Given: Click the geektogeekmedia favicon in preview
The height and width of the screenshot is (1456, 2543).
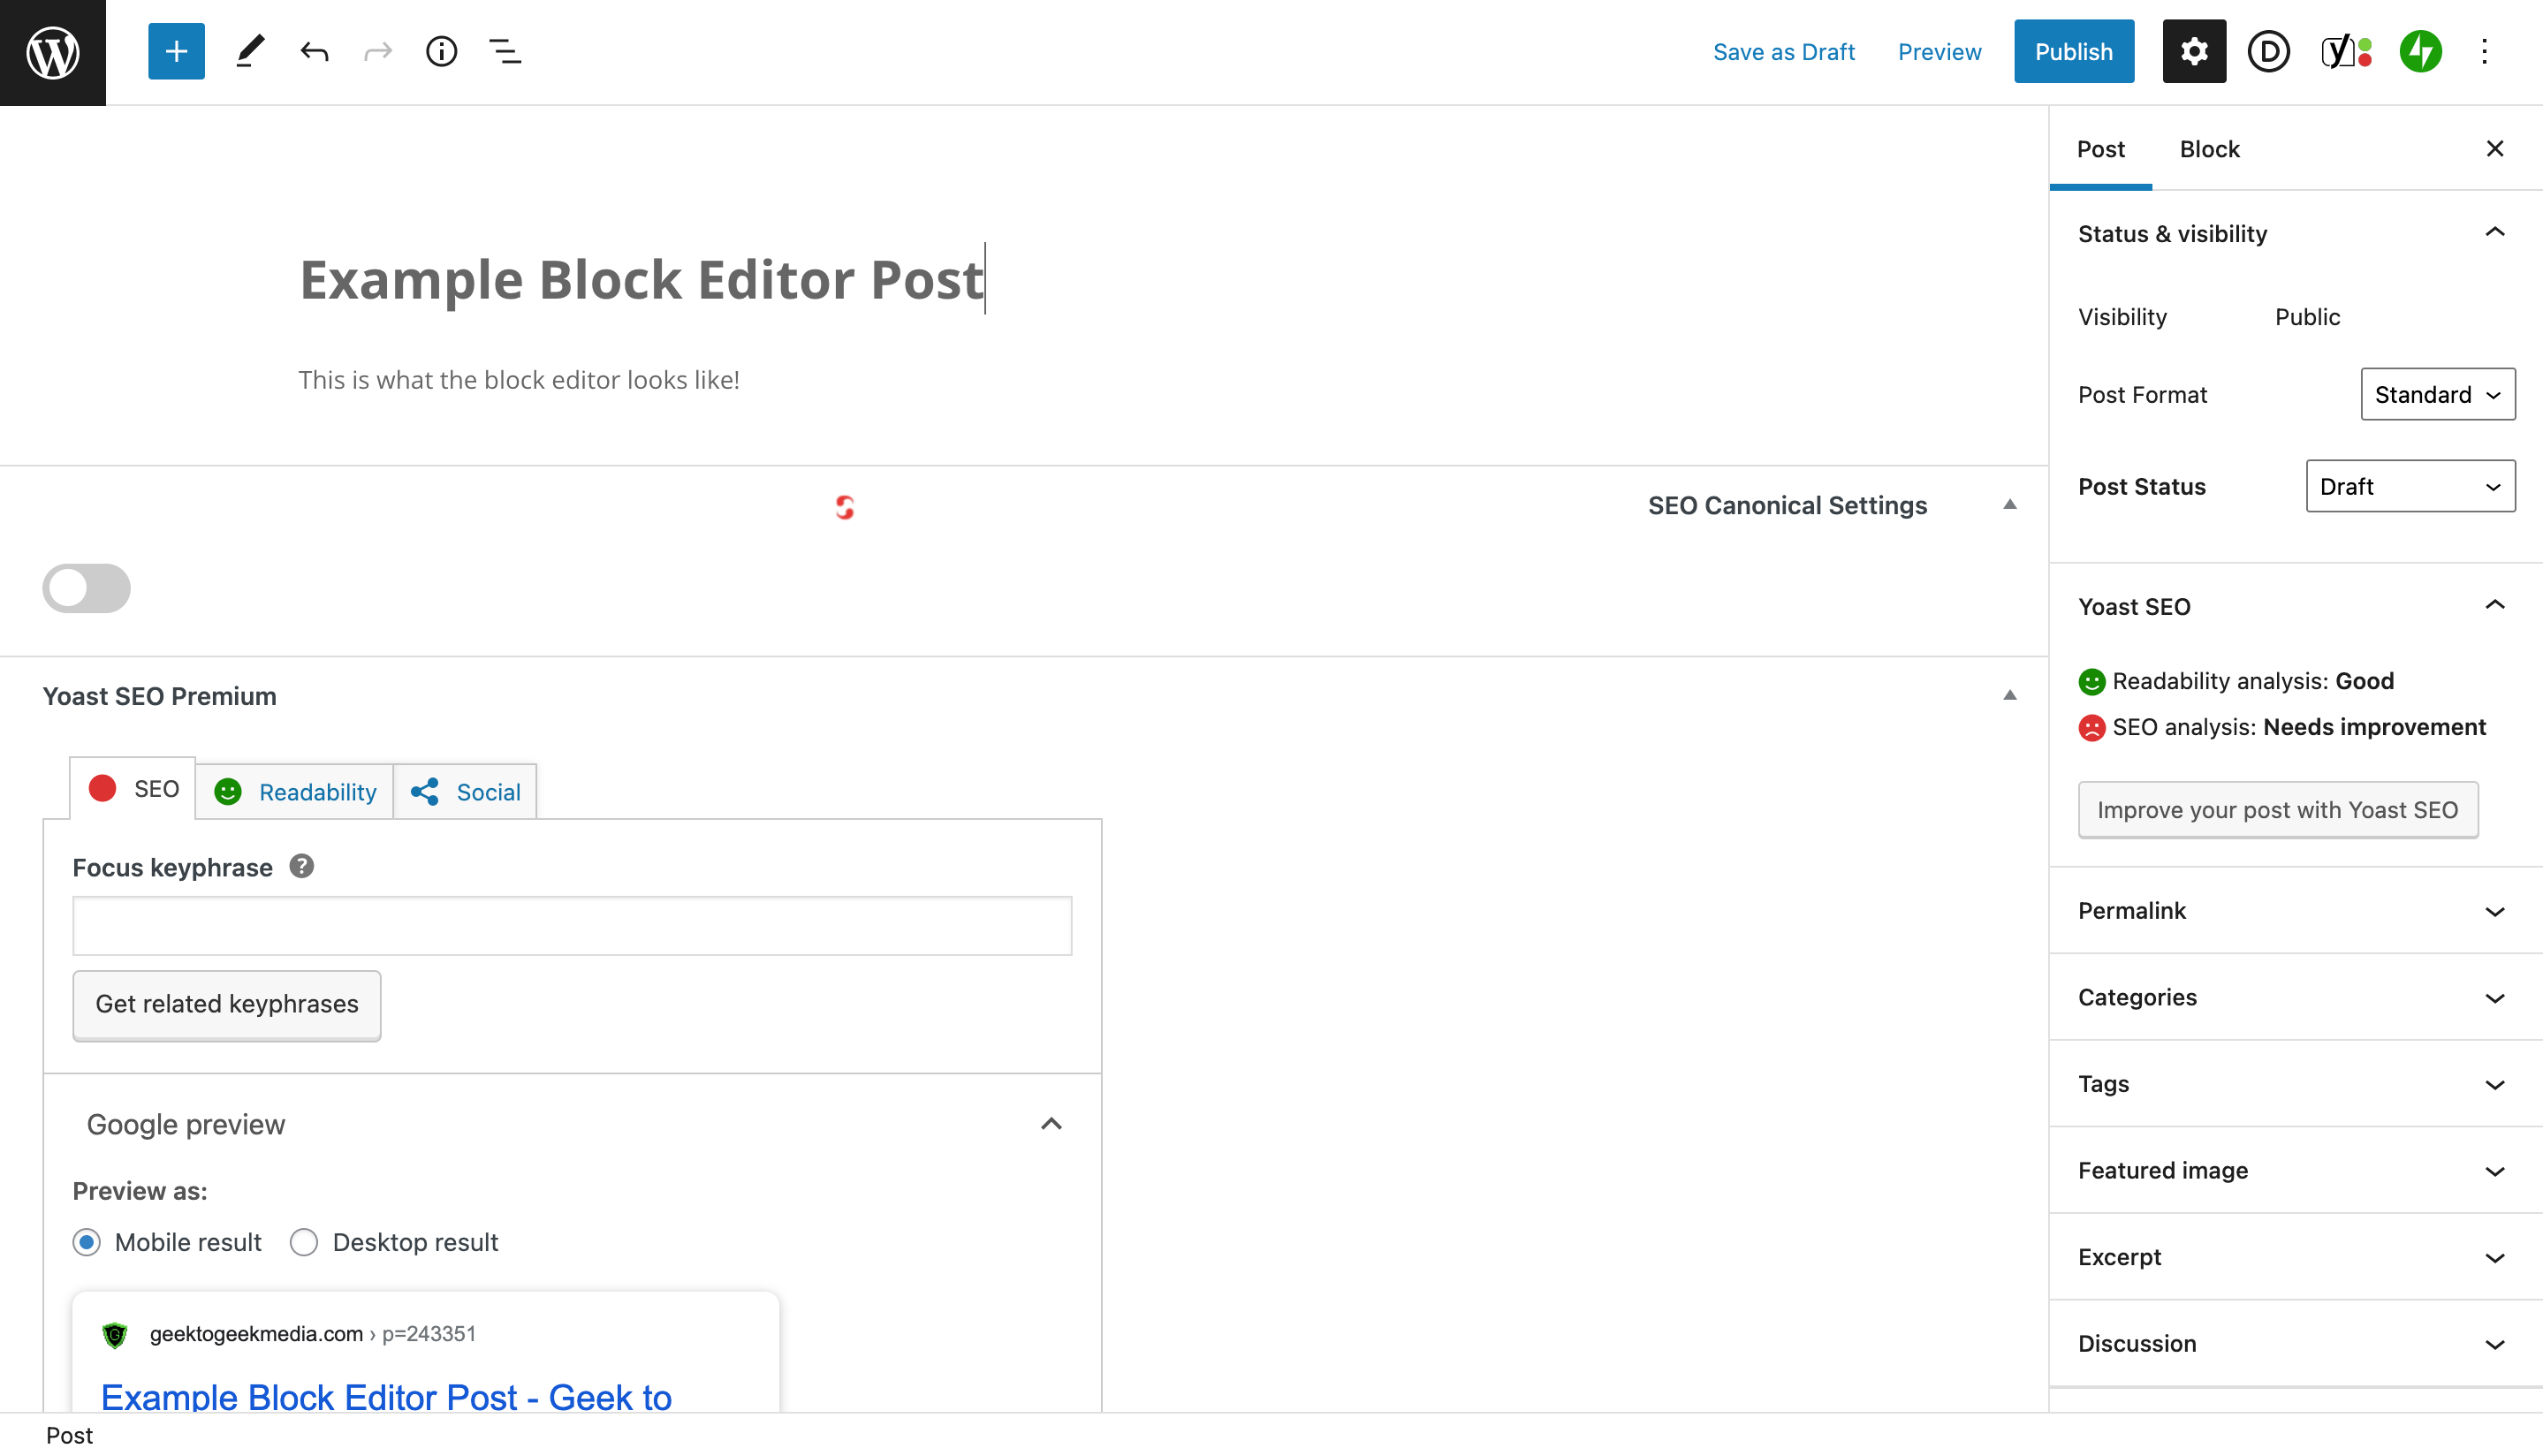Looking at the screenshot, I should tap(115, 1334).
